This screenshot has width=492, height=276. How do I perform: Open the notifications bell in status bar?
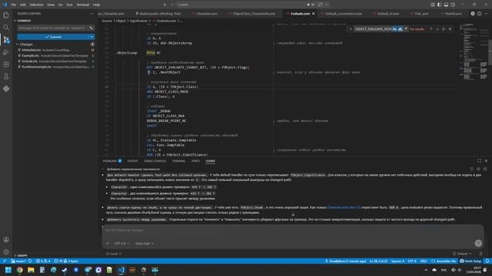[x=487, y=261]
